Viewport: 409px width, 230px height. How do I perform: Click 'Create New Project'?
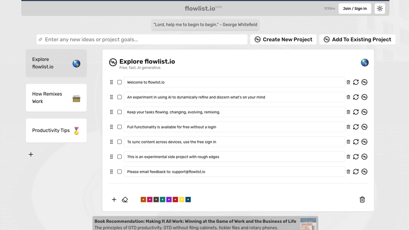pyautogui.click(x=283, y=39)
